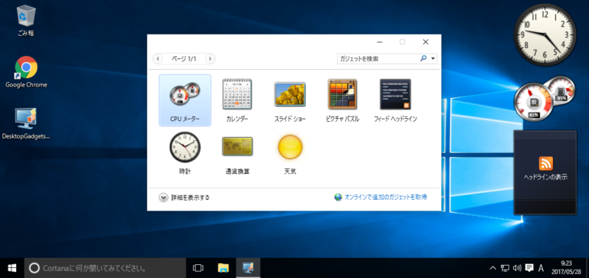
Task: Select the ピクチャ パズル gadget icon
Action: click(342, 93)
